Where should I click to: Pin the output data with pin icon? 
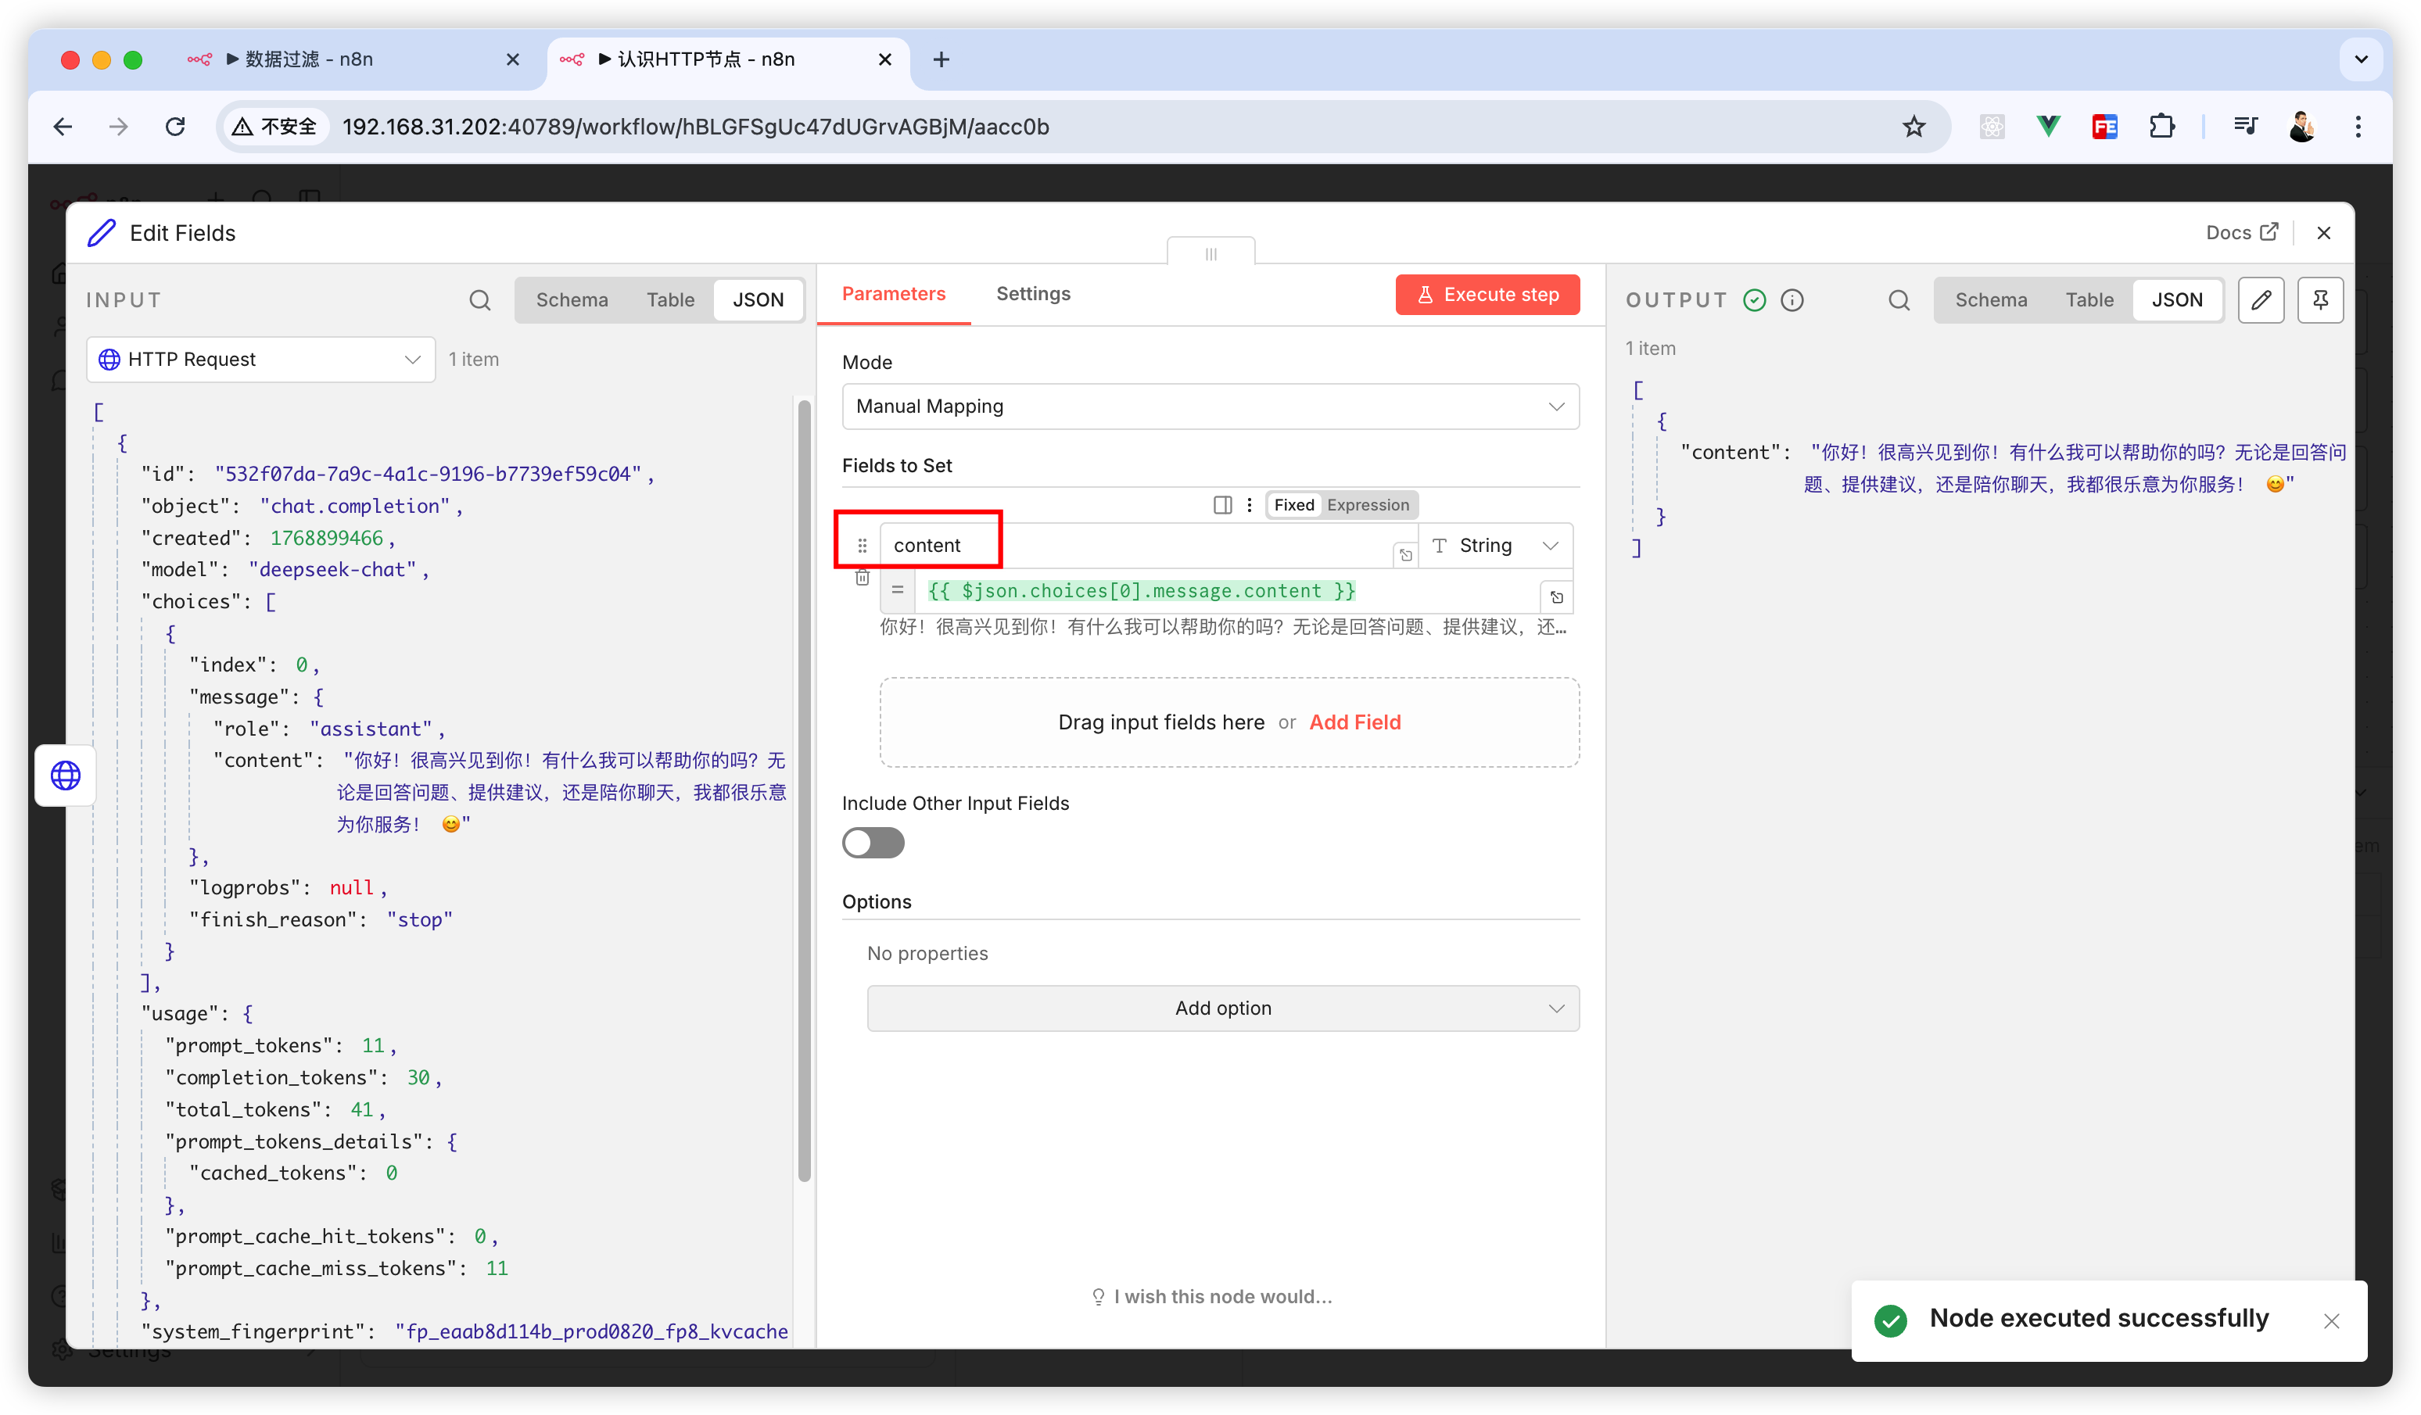[2320, 299]
